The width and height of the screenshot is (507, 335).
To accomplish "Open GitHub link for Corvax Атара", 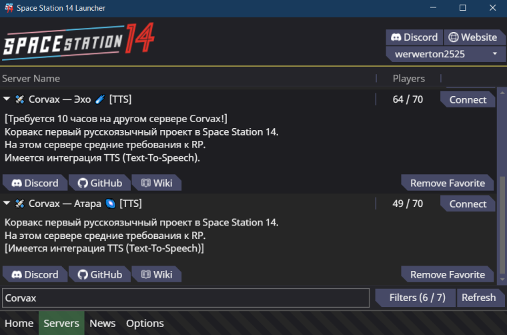I will (99, 274).
